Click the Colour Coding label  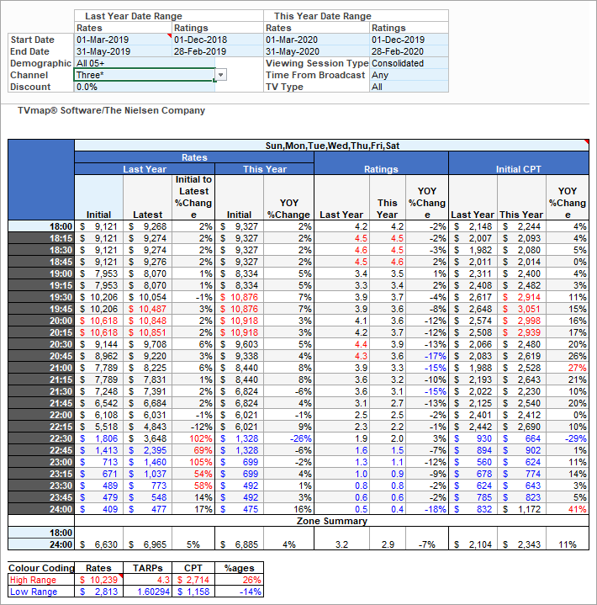click(41, 568)
